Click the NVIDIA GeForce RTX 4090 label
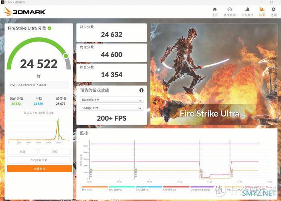 point(28,85)
